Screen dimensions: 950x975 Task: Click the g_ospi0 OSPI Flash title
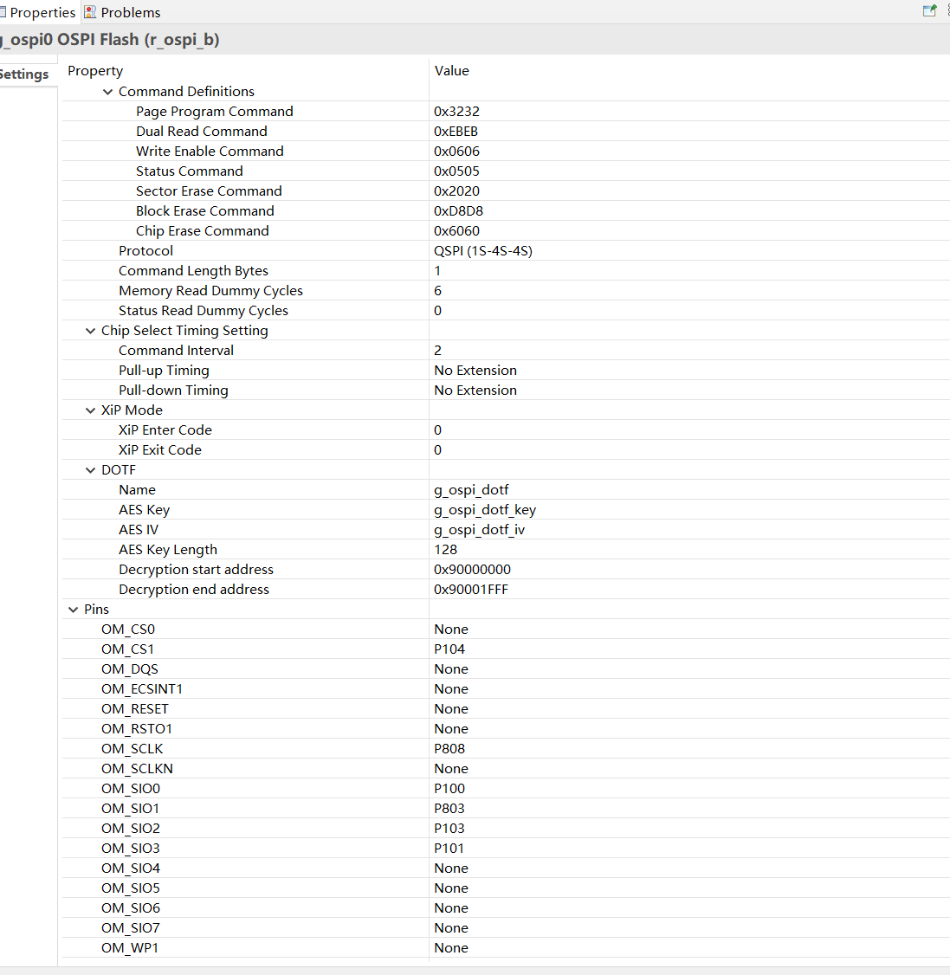pyautogui.click(x=109, y=40)
